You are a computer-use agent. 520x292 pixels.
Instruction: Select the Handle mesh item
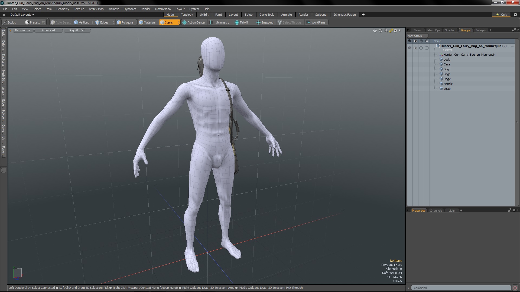[448, 84]
